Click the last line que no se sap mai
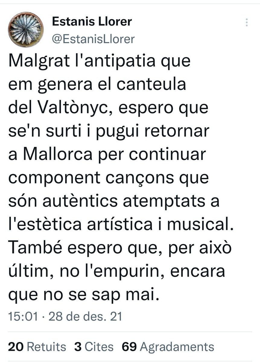The height and width of the screenshot is (362, 260). click(x=83, y=294)
